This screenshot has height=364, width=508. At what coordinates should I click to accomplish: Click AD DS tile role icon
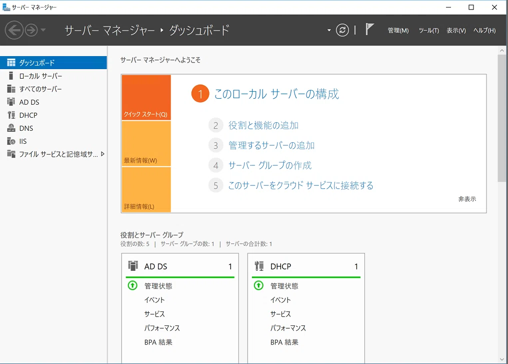133,266
